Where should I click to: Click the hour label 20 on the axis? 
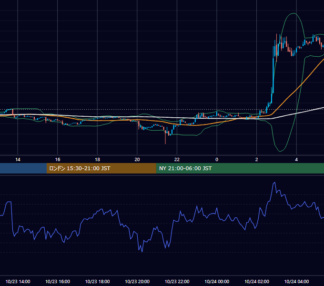click(137, 160)
